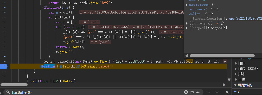Jump to the next search match
Screen dimensions: 262x95
click(x=217, y=92)
